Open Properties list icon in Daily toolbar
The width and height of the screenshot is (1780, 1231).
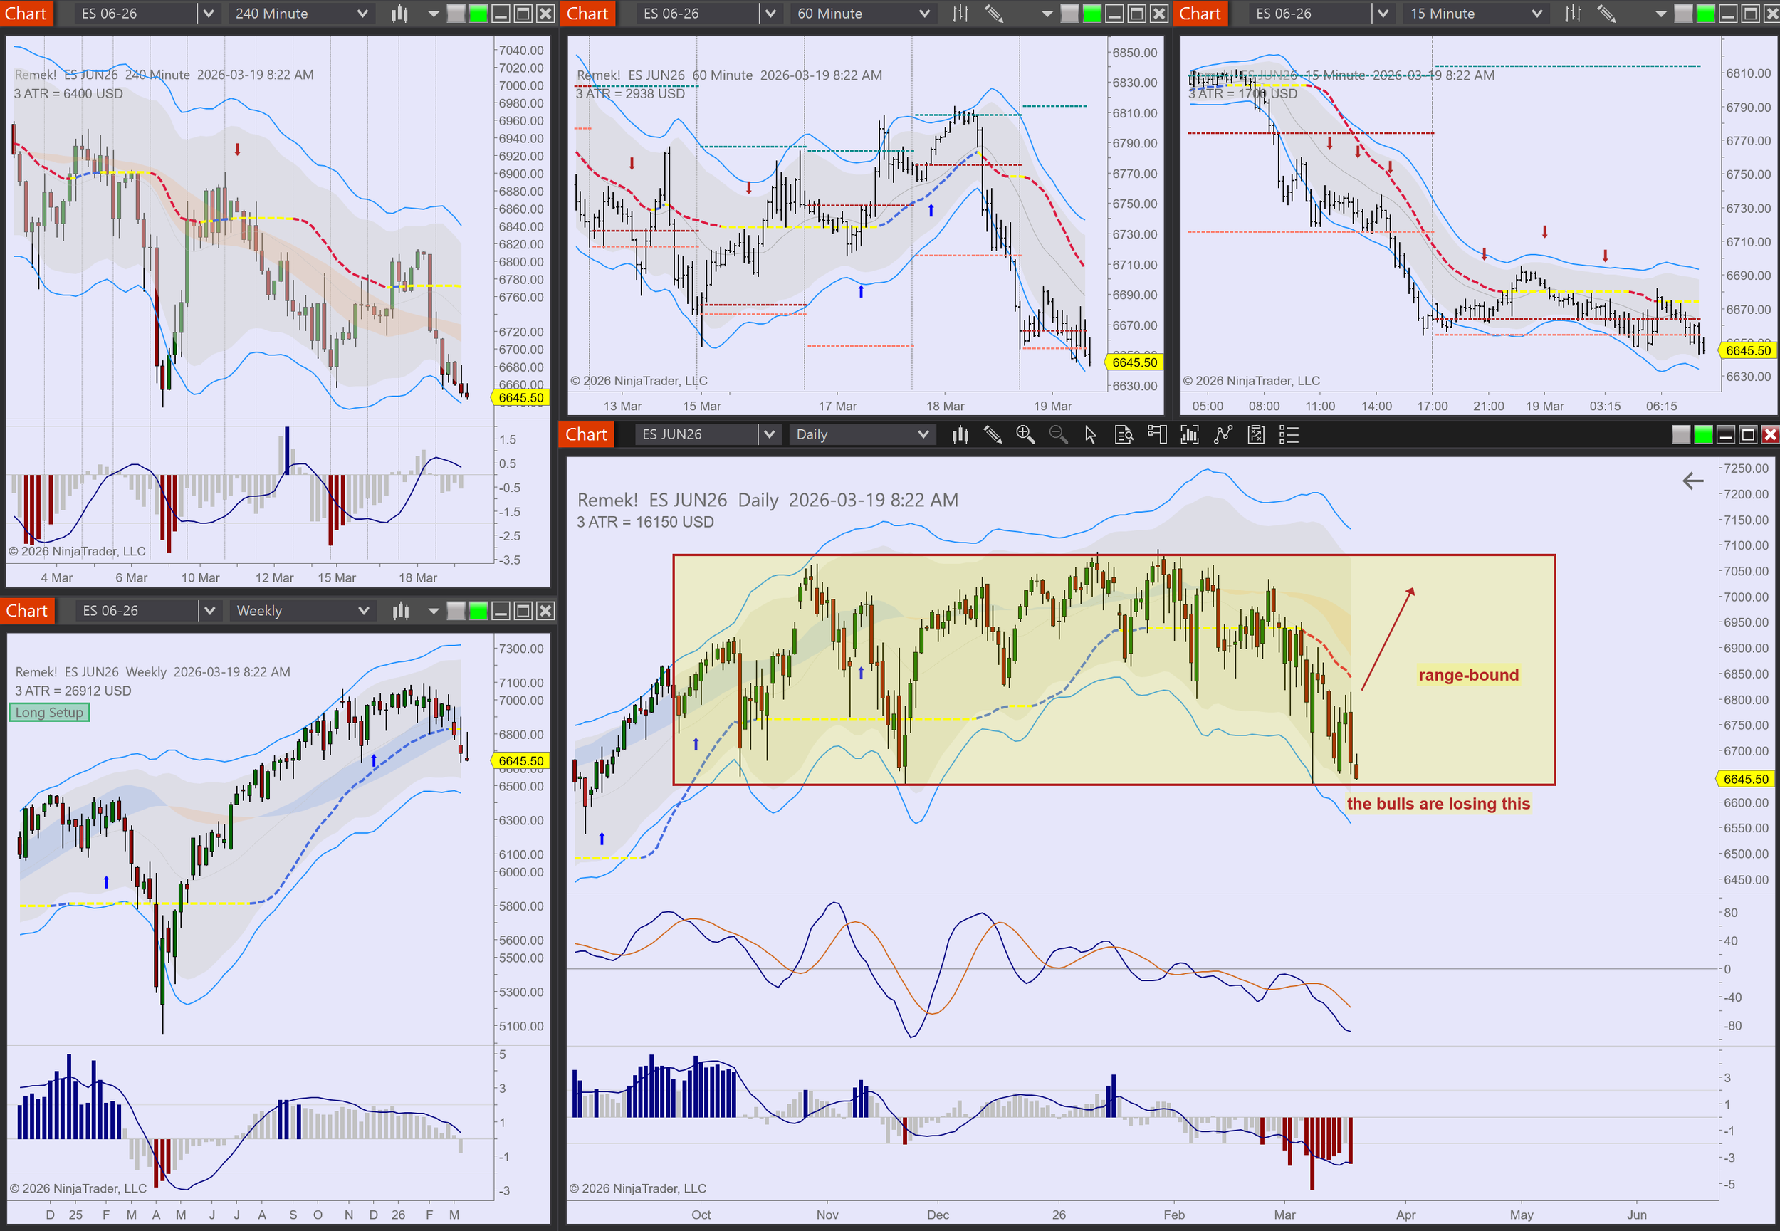point(1289,435)
